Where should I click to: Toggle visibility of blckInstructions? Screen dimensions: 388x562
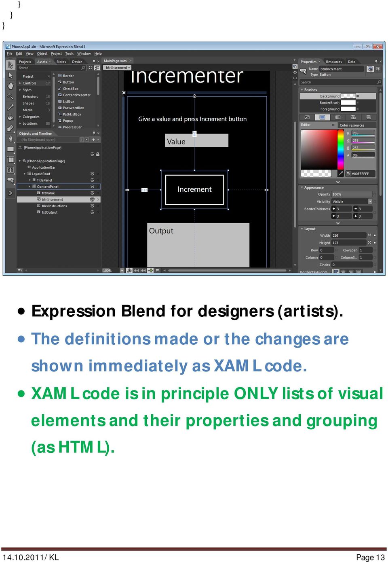[92, 206]
